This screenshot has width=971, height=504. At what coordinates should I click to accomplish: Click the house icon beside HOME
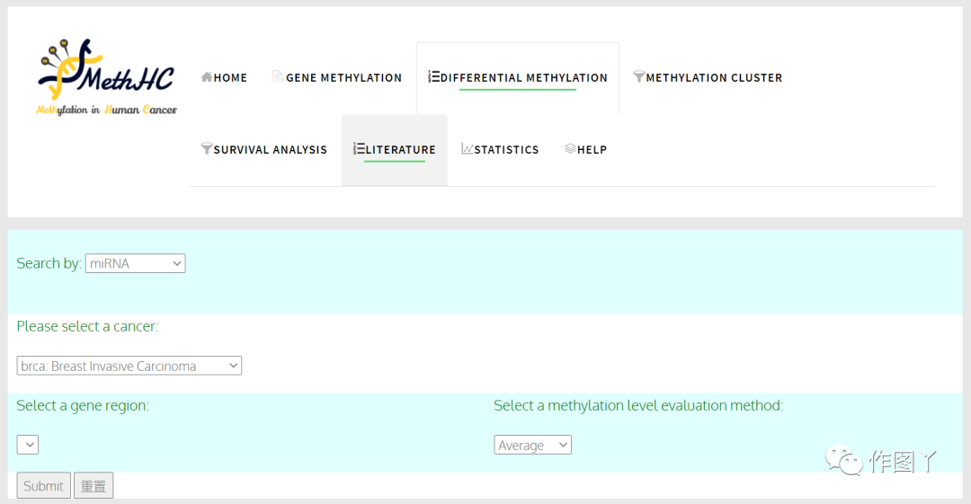(x=207, y=76)
